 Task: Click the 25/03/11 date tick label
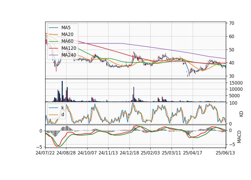172,153
